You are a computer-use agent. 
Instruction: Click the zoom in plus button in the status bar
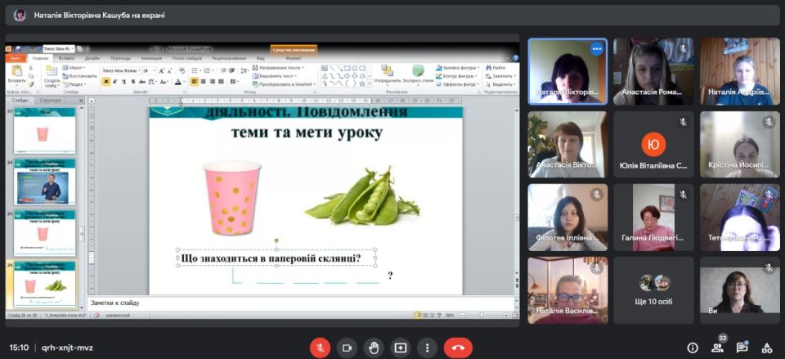506,316
